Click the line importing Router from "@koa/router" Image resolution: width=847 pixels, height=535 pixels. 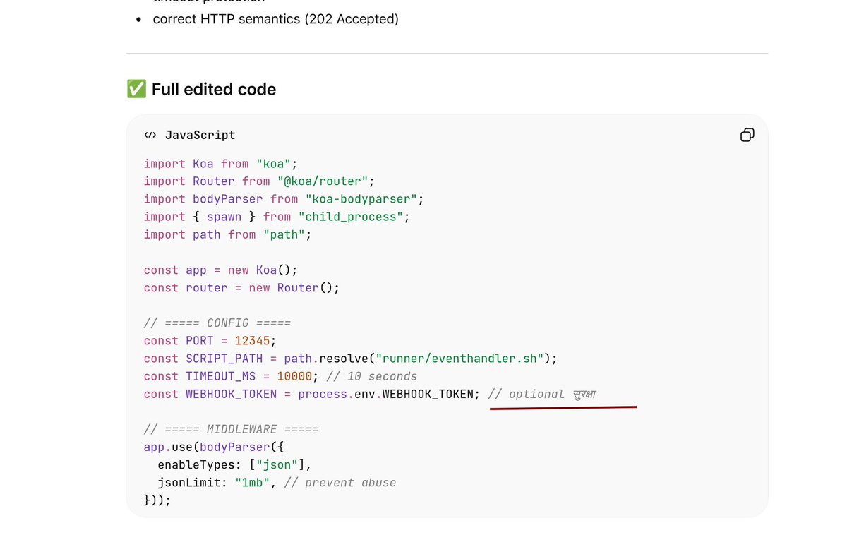point(259,181)
